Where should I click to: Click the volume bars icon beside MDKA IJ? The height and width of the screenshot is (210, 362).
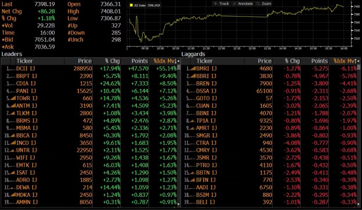[x=13, y=195]
